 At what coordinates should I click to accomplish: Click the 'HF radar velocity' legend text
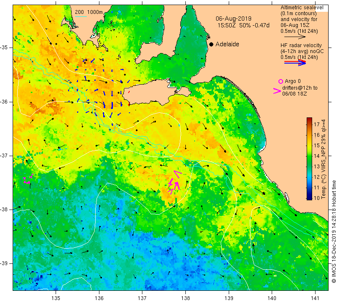pos(301,45)
